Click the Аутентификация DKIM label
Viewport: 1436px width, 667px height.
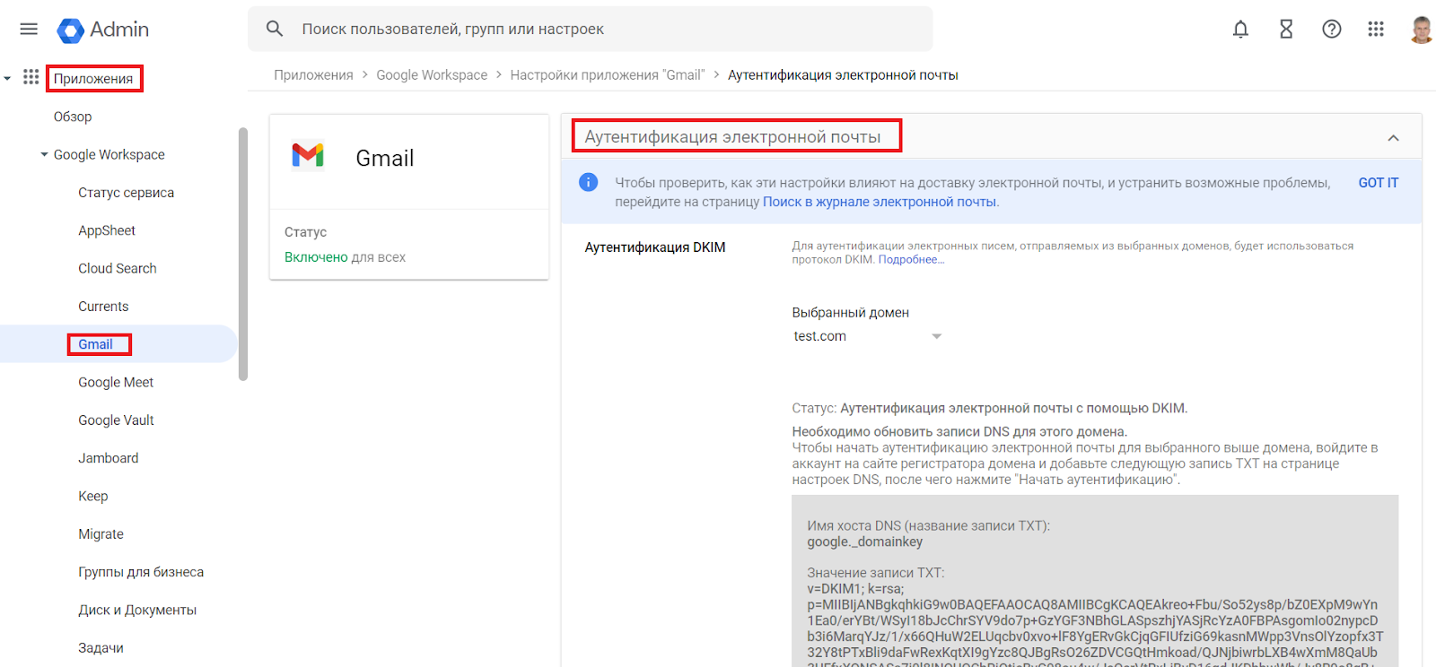pyautogui.click(x=655, y=247)
